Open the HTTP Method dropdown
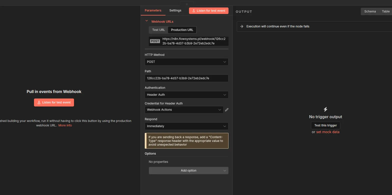 (x=186, y=62)
